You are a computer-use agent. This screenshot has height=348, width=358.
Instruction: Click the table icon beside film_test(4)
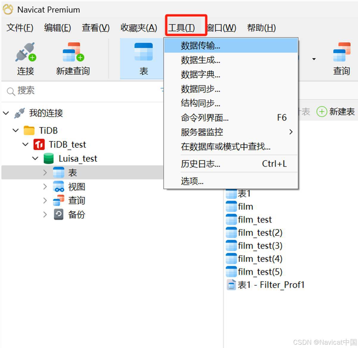(x=231, y=259)
